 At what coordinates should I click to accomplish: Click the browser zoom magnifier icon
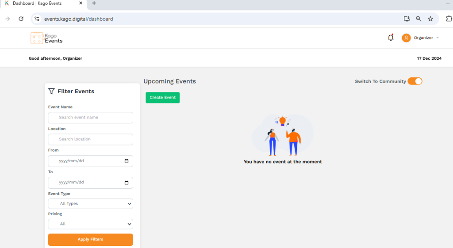point(418,19)
